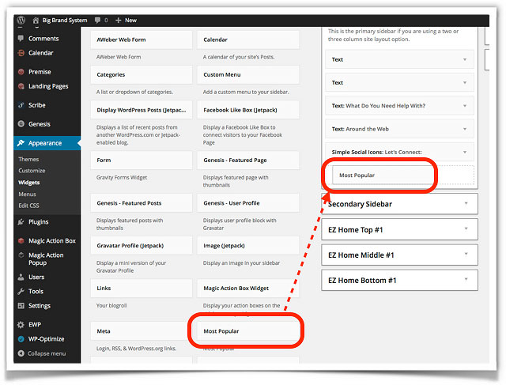
Task: Click the home icon beside Big Brand System
Action: point(36,21)
